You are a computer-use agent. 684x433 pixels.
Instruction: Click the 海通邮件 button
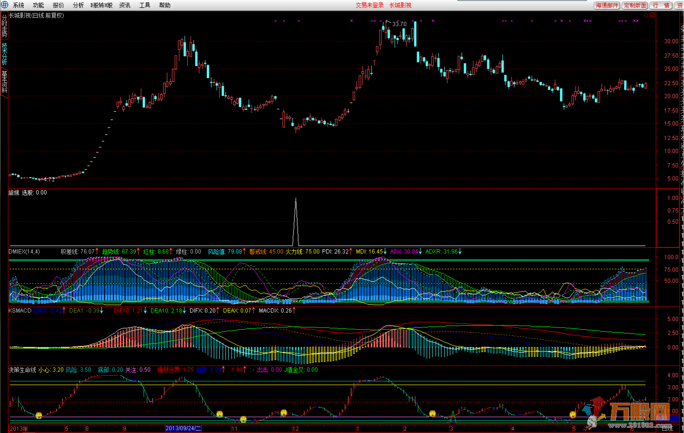tap(607, 5)
